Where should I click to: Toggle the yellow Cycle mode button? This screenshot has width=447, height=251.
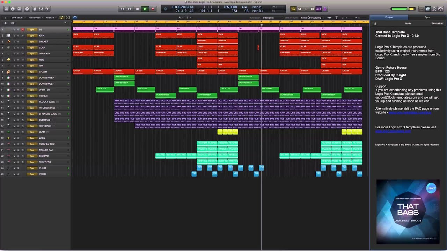pos(293,9)
